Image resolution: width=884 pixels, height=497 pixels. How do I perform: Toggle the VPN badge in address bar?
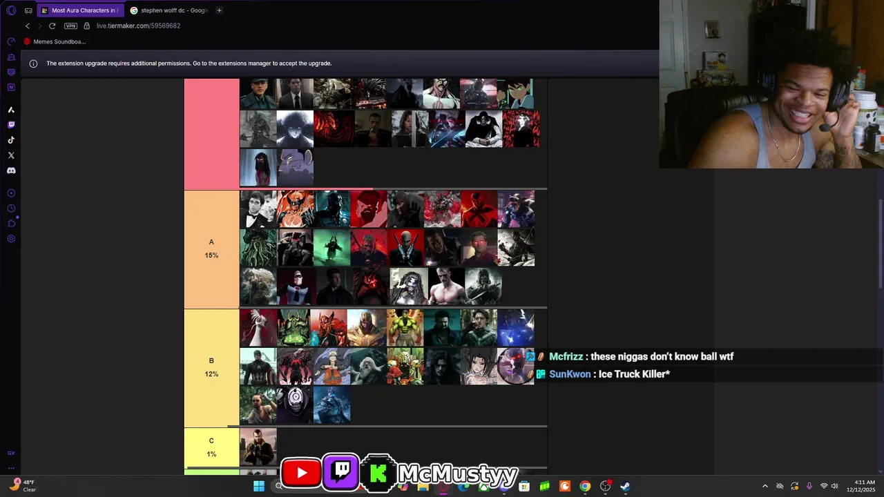[70, 26]
